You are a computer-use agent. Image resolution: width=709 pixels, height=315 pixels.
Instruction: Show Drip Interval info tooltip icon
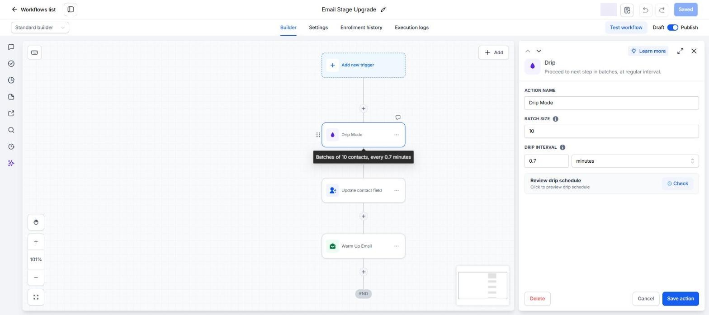pyautogui.click(x=562, y=147)
